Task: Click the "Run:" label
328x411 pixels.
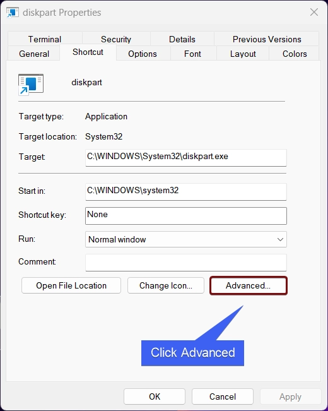Action: coord(26,239)
